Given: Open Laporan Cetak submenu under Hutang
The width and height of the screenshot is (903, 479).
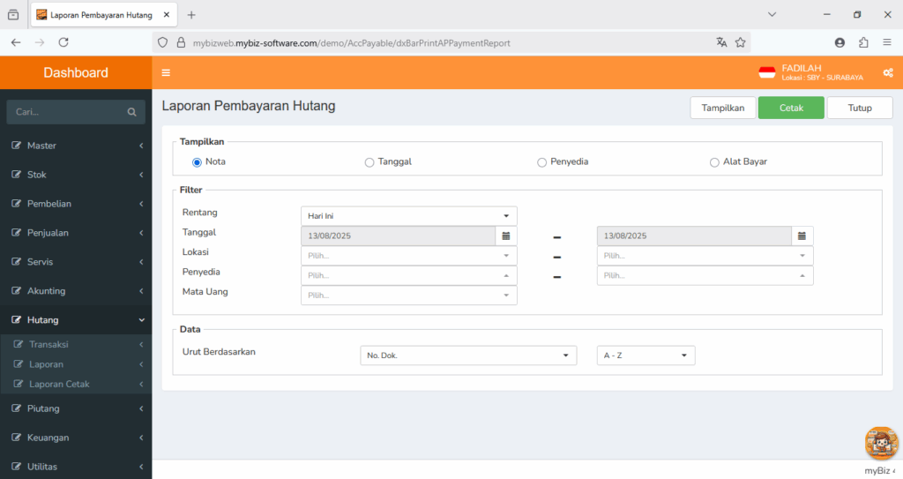Looking at the screenshot, I should coord(76,384).
